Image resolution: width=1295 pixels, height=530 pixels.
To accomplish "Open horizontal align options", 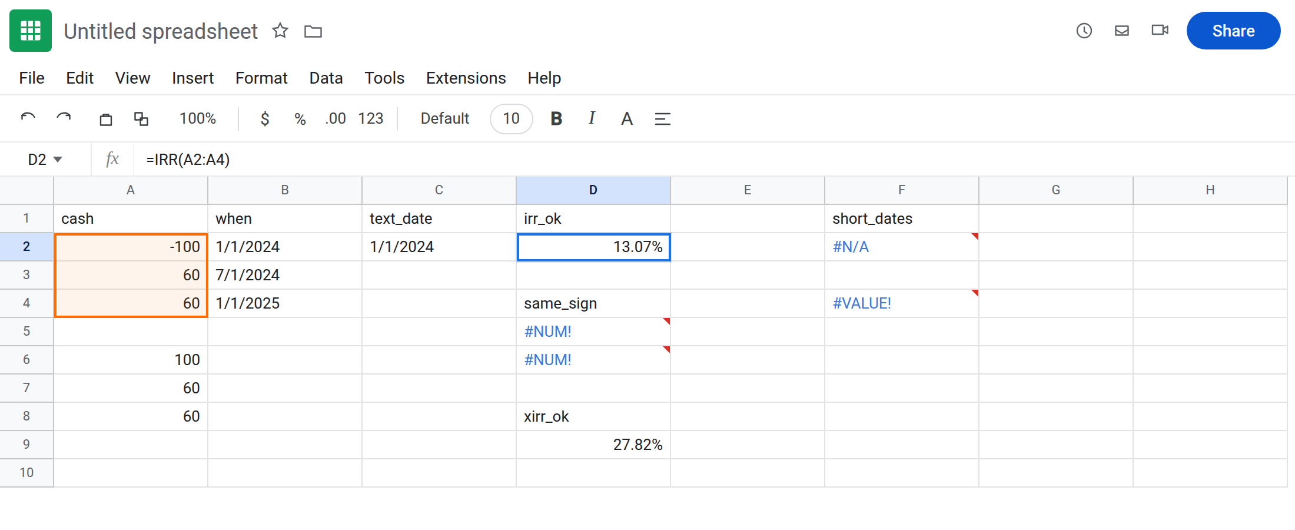I will [x=663, y=119].
